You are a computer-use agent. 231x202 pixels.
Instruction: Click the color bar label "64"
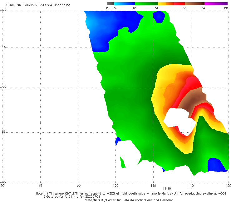coord(203,8)
